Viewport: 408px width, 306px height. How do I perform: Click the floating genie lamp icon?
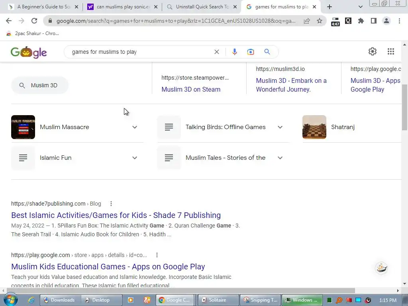381,267
